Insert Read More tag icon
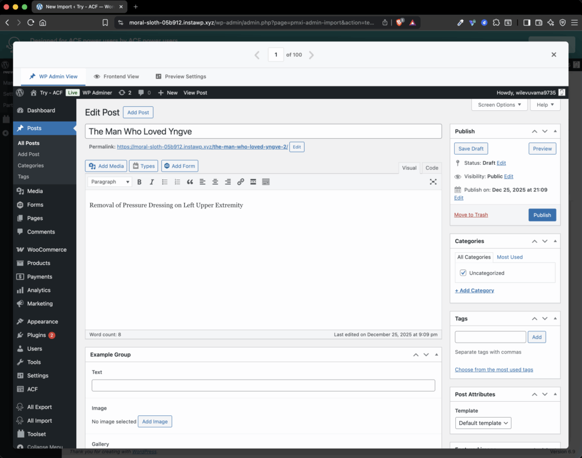Viewport: 582px width, 458px height. (253, 182)
